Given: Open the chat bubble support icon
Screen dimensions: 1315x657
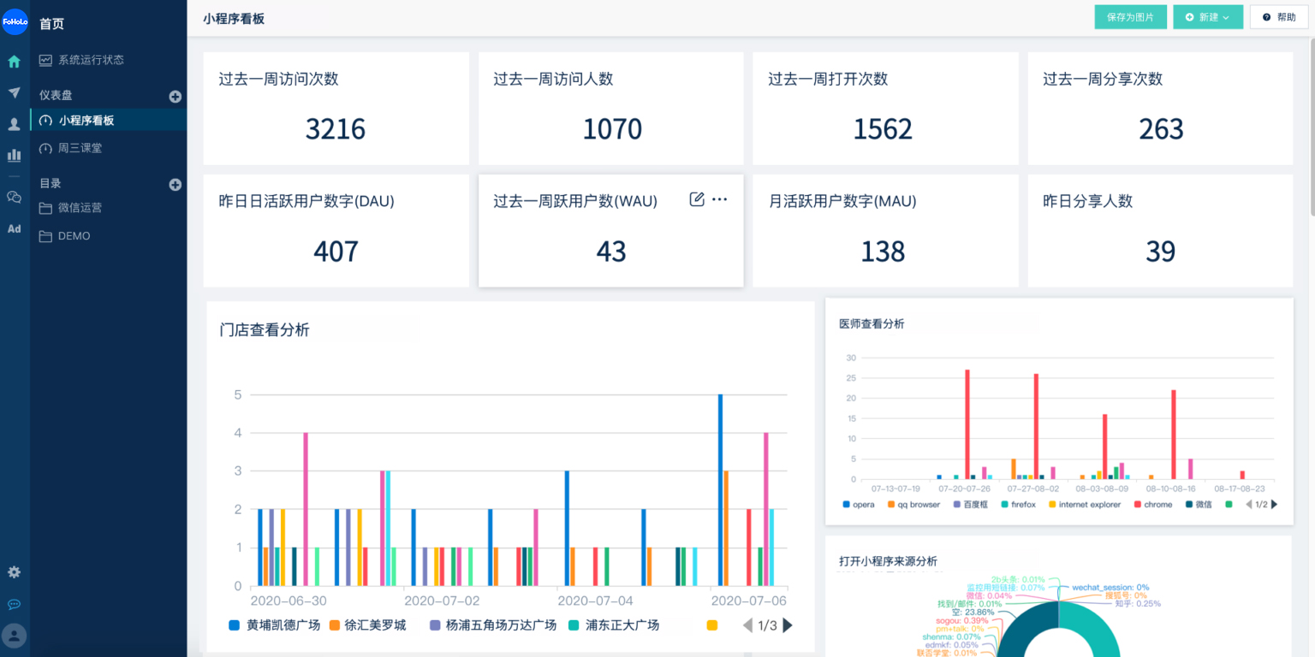Looking at the screenshot, I should [15, 604].
